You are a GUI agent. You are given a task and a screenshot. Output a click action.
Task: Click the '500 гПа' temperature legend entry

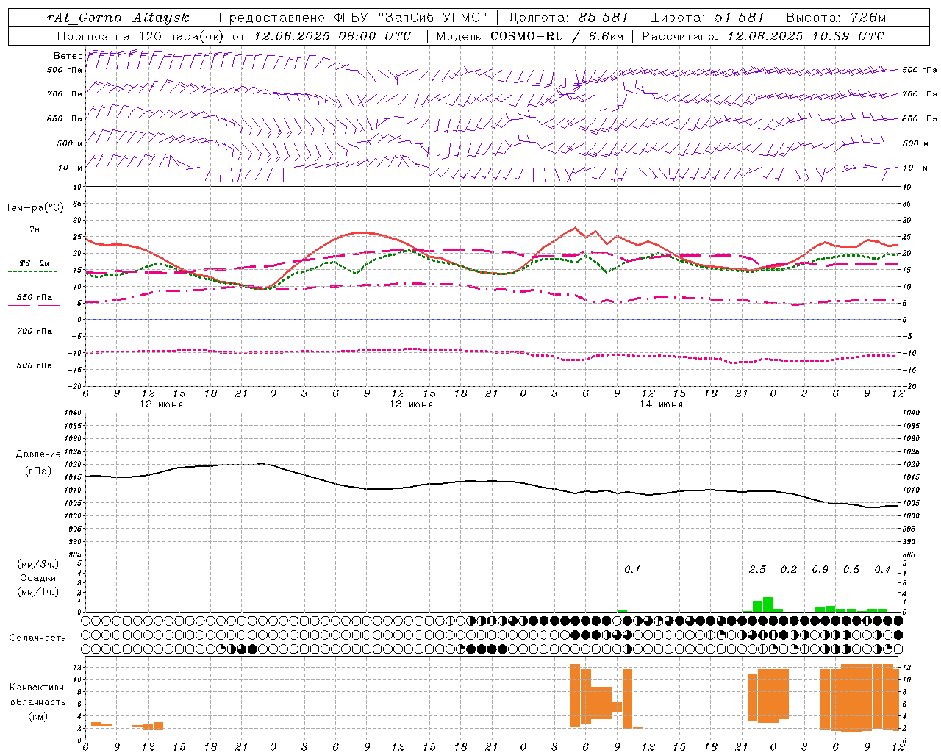[x=35, y=365]
